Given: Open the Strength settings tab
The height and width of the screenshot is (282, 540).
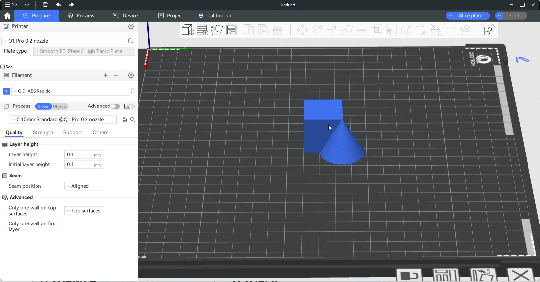Looking at the screenshot, I should tap(43, 132).
